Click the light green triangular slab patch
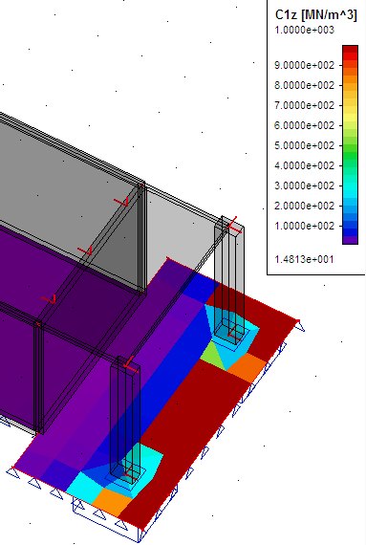 [213, 355]
